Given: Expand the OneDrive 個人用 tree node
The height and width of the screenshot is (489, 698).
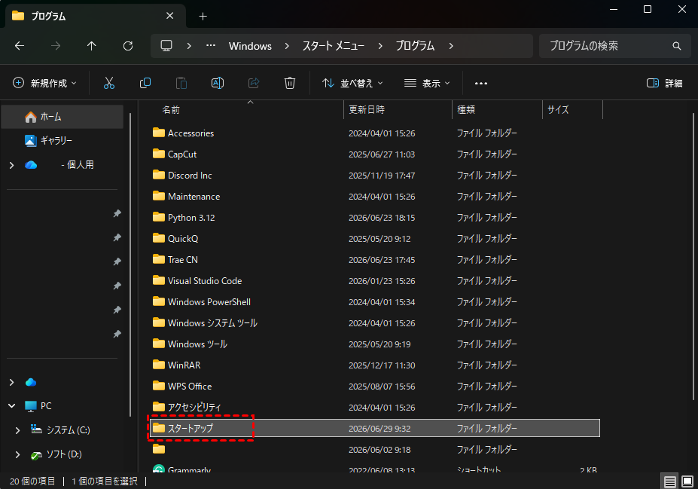Looking at the screenshot, I should pyautogui.click(x=11, y=165).
